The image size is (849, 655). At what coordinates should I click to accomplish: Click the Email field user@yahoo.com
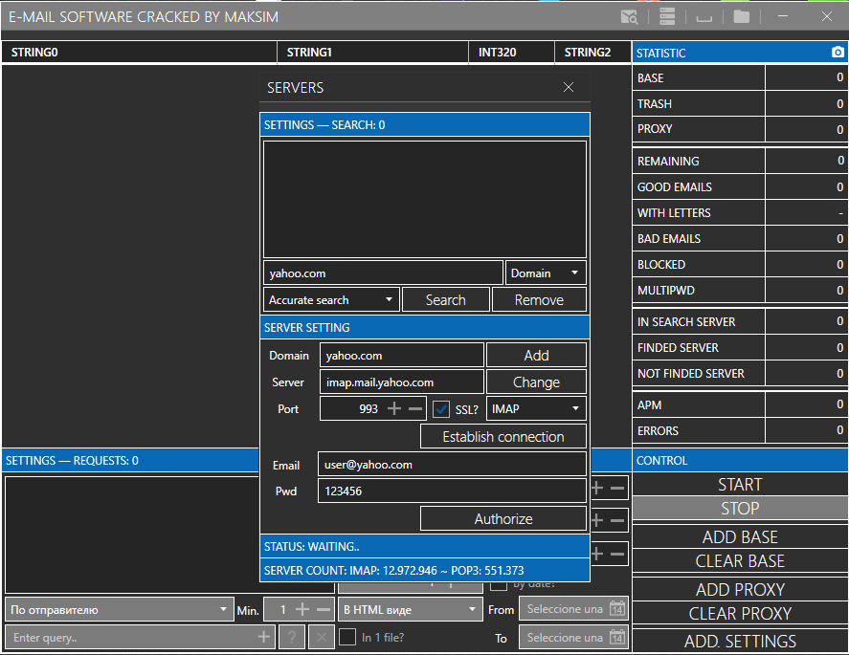click(452, 465)
